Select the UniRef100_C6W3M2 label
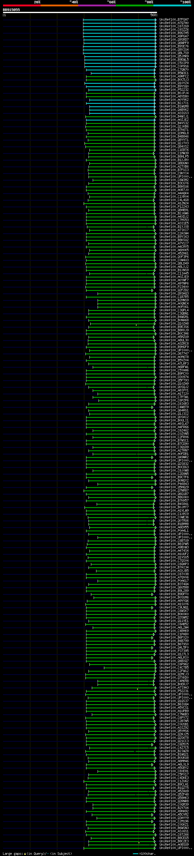This screenshot has height=856, width=194. [x=174, y=180]
